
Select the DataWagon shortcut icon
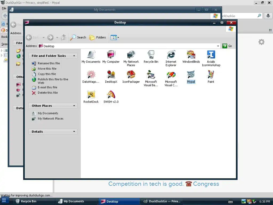[91, 77]
